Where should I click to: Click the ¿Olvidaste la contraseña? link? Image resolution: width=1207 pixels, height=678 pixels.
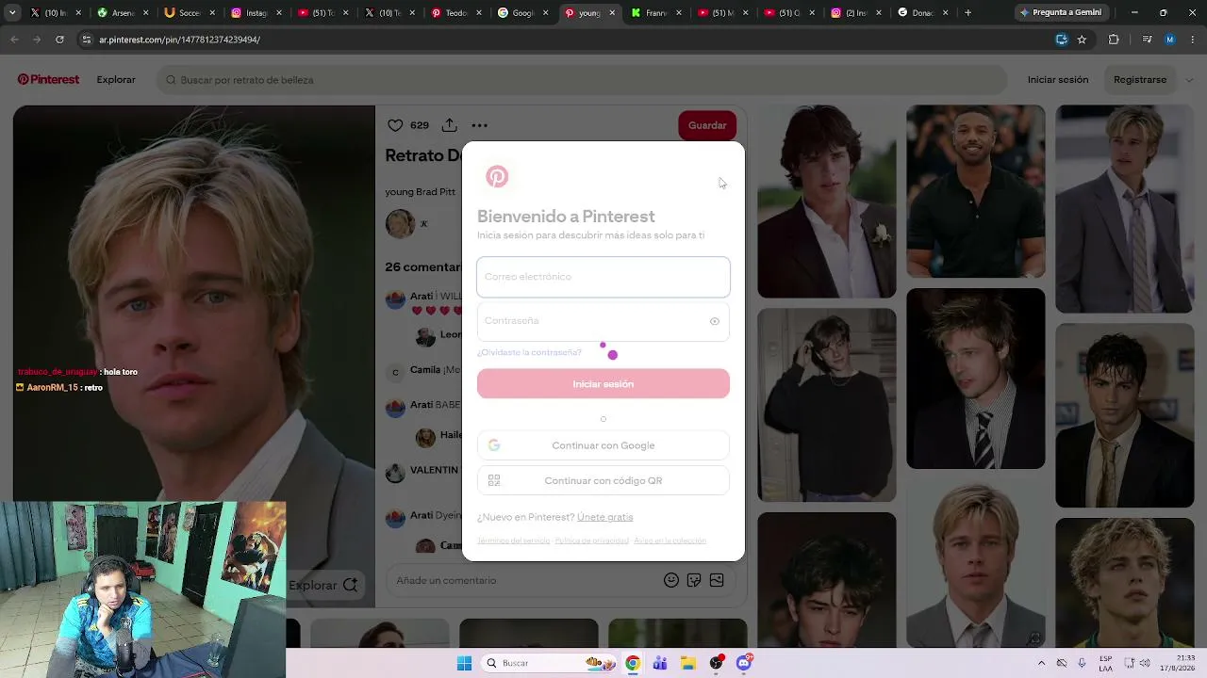coord(529,352)
